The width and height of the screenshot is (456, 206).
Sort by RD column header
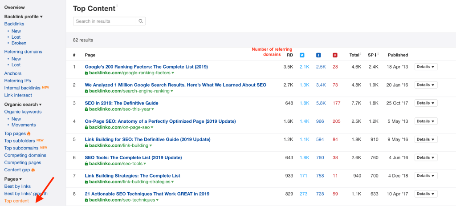290,55
